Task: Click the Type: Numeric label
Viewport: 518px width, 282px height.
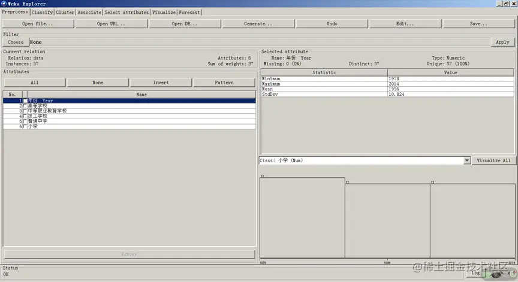Action: (x=448, y=58)
